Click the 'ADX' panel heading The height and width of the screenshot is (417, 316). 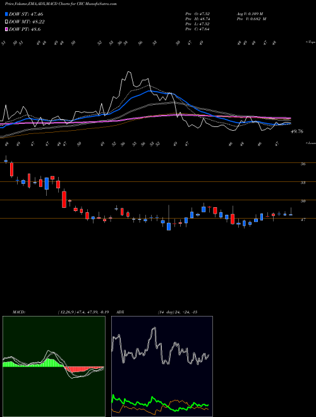(x=120, y=312)
